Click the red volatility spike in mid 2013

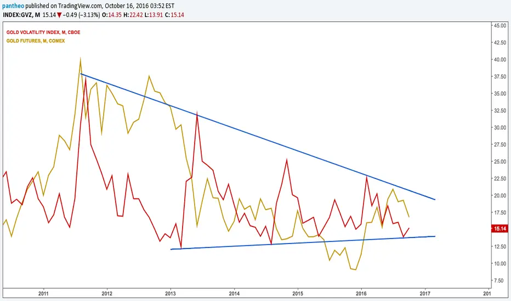197,114
